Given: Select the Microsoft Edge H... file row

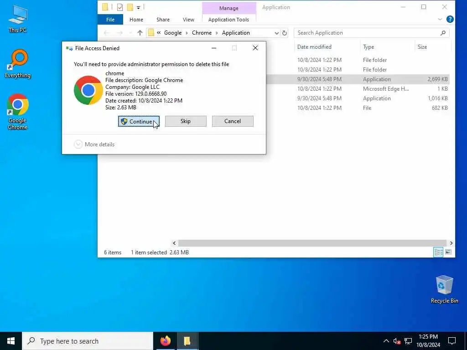Looking at the screenshot, I should (x=358, y=89).
